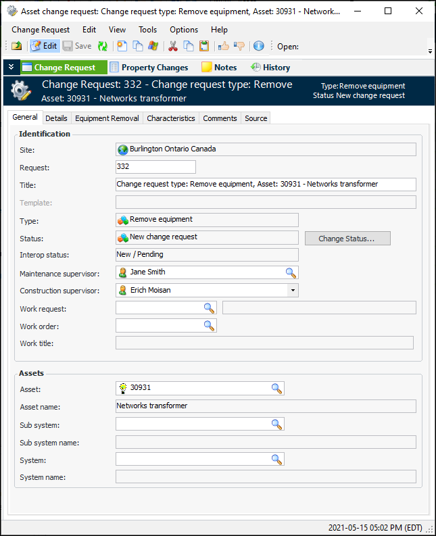The image size is (436, 536).
Task: Collapse the navigation panel double-chevron
Action: pos(11,67)
